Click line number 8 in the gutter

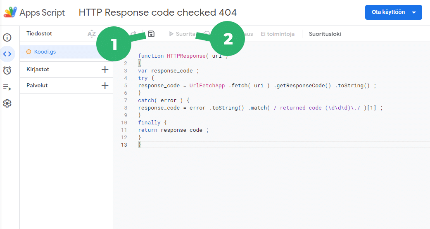coord(126,108)
